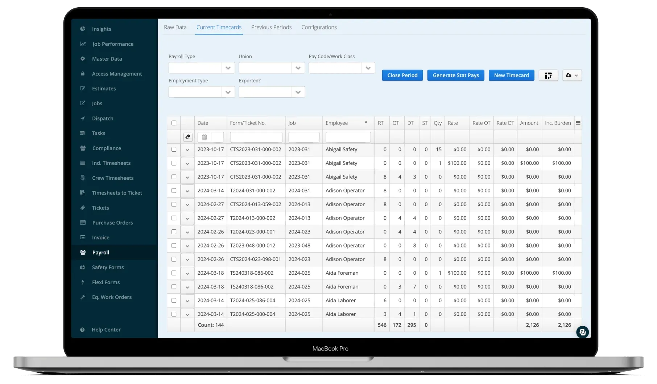Image resolution: width=657 pixels, height=384 pixels.
Task: Sort by Employee using the column sort arrow
Action: coord(366,122)
